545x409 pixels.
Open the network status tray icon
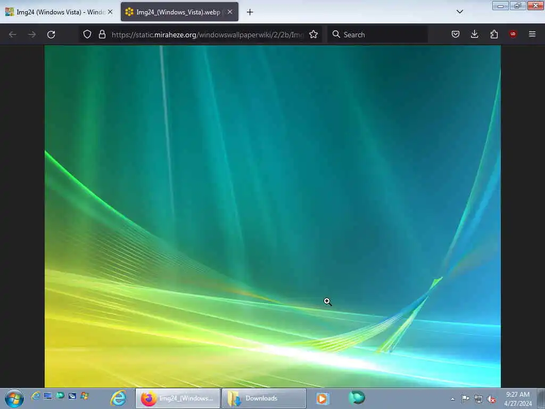478,399
